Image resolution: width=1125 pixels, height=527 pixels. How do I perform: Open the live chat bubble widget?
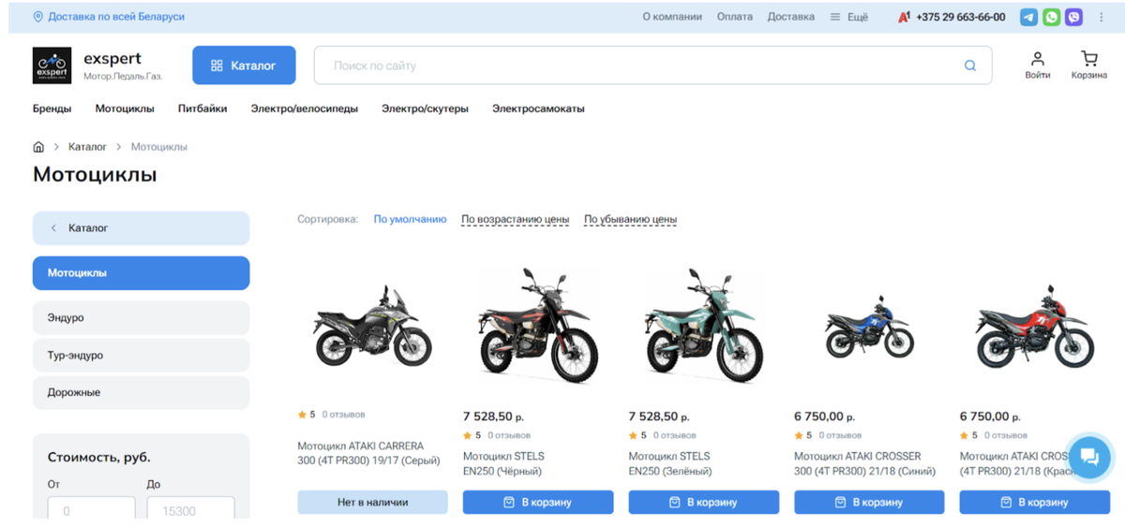1088,458
